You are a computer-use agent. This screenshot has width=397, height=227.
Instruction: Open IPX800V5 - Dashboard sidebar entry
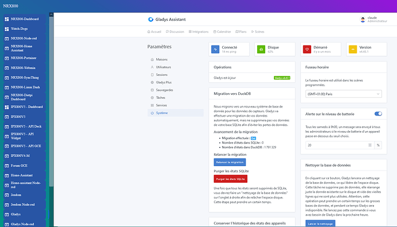(25, 107)
